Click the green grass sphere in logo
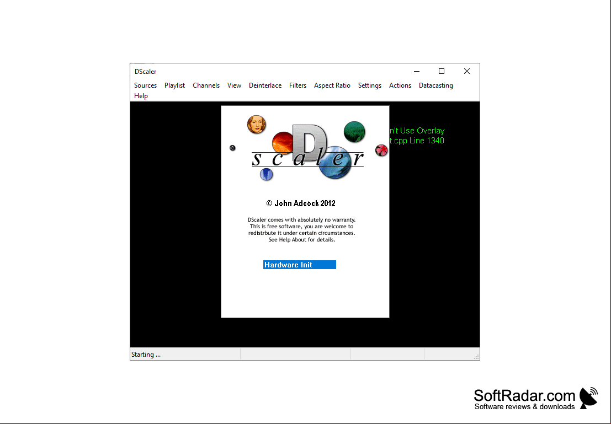611x424 pixels. pos(354,132)
